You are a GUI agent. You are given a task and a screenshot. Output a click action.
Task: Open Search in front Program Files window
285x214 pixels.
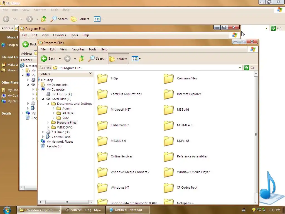click(97, 59)
